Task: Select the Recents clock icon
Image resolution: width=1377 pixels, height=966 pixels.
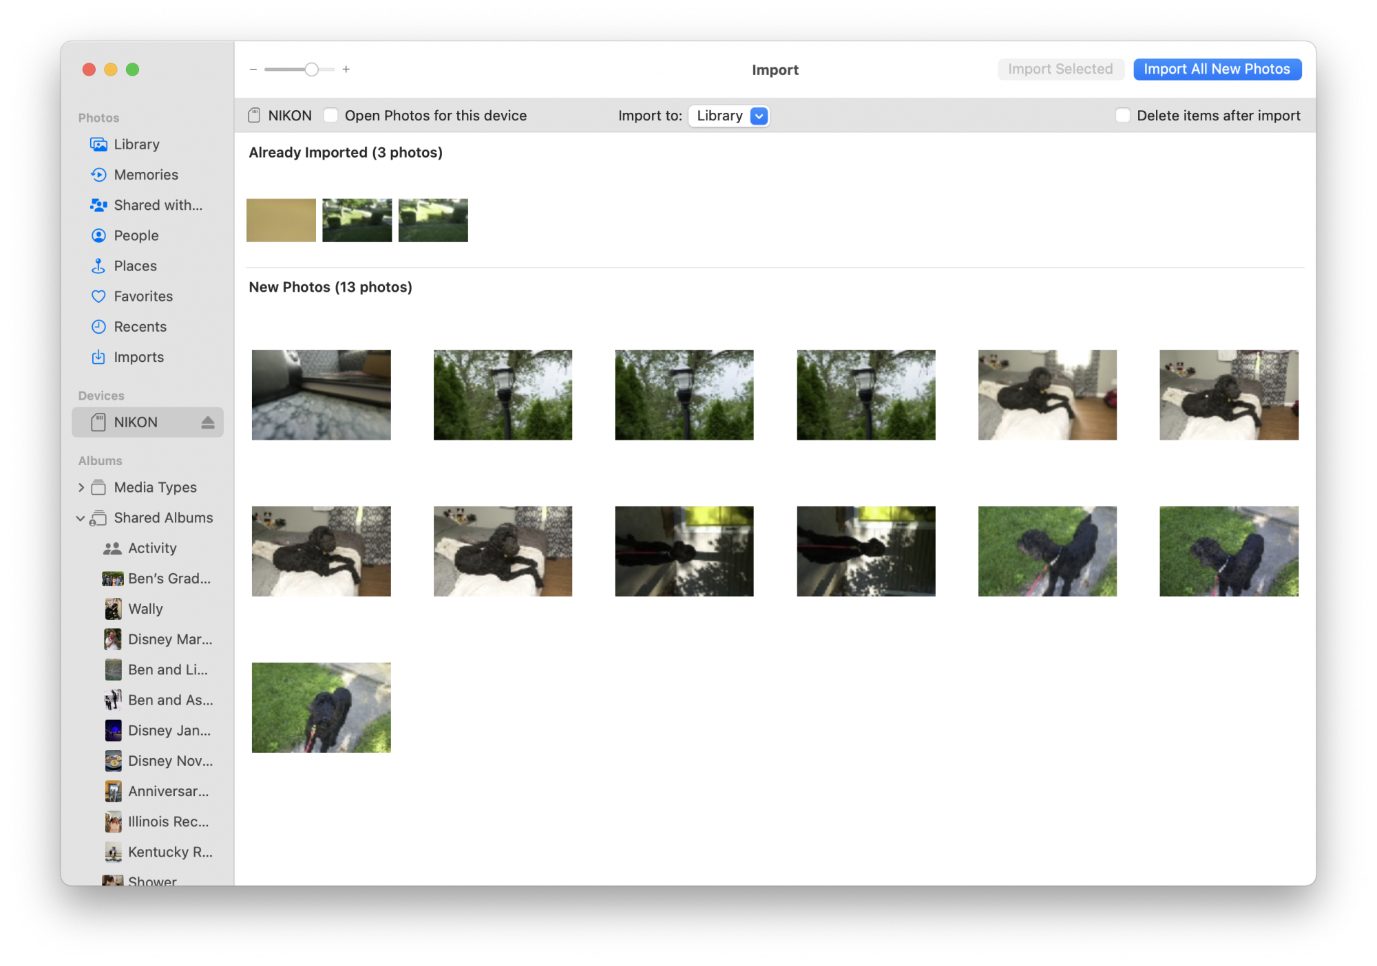Action: pyautogui.click(x=98, y=327)
